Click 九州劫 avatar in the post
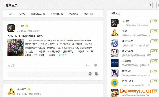The image size is (159, 97). click(11, 28)
